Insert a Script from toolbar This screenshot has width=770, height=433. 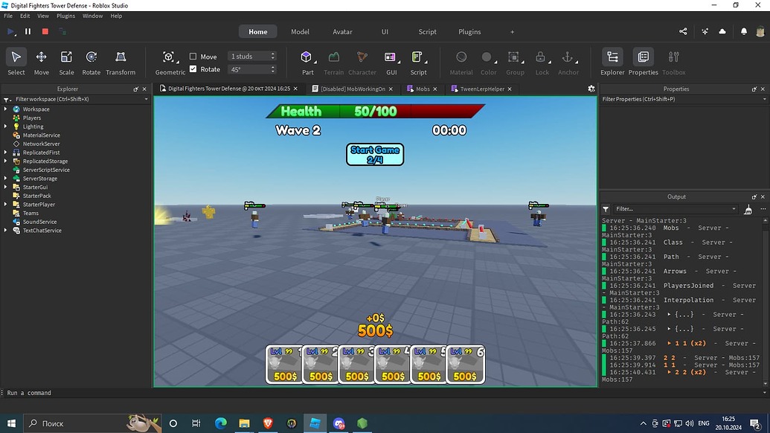click(x=418, y=62)
